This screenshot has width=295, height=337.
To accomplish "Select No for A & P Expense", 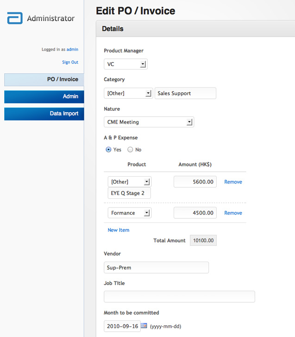I will click(130, 150).
